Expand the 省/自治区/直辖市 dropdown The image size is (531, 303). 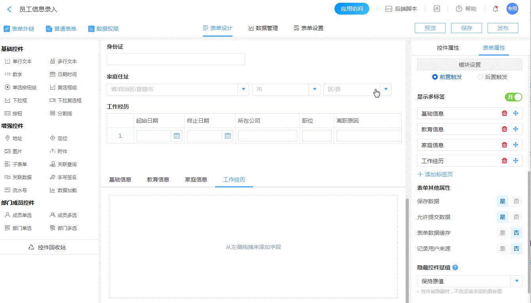(x=243, y=89)
